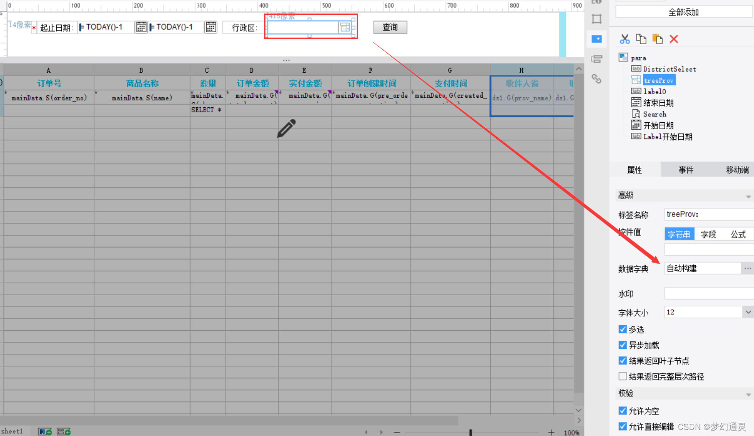Switch to the 属性 tab

click(635, 170)
